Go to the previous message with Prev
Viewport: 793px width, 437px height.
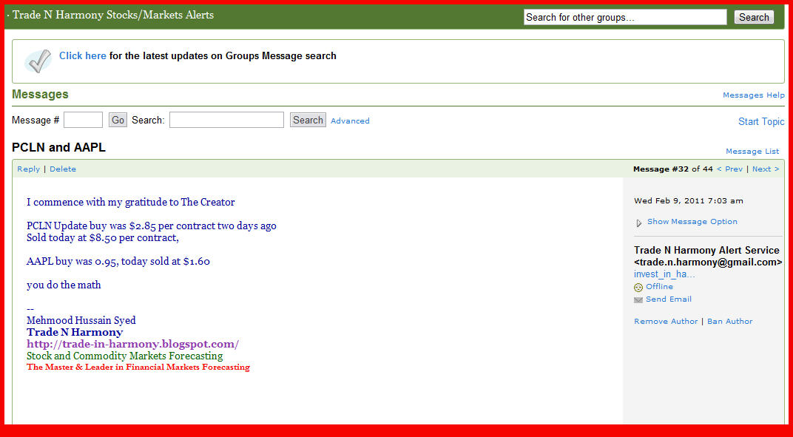coord(730,169)
